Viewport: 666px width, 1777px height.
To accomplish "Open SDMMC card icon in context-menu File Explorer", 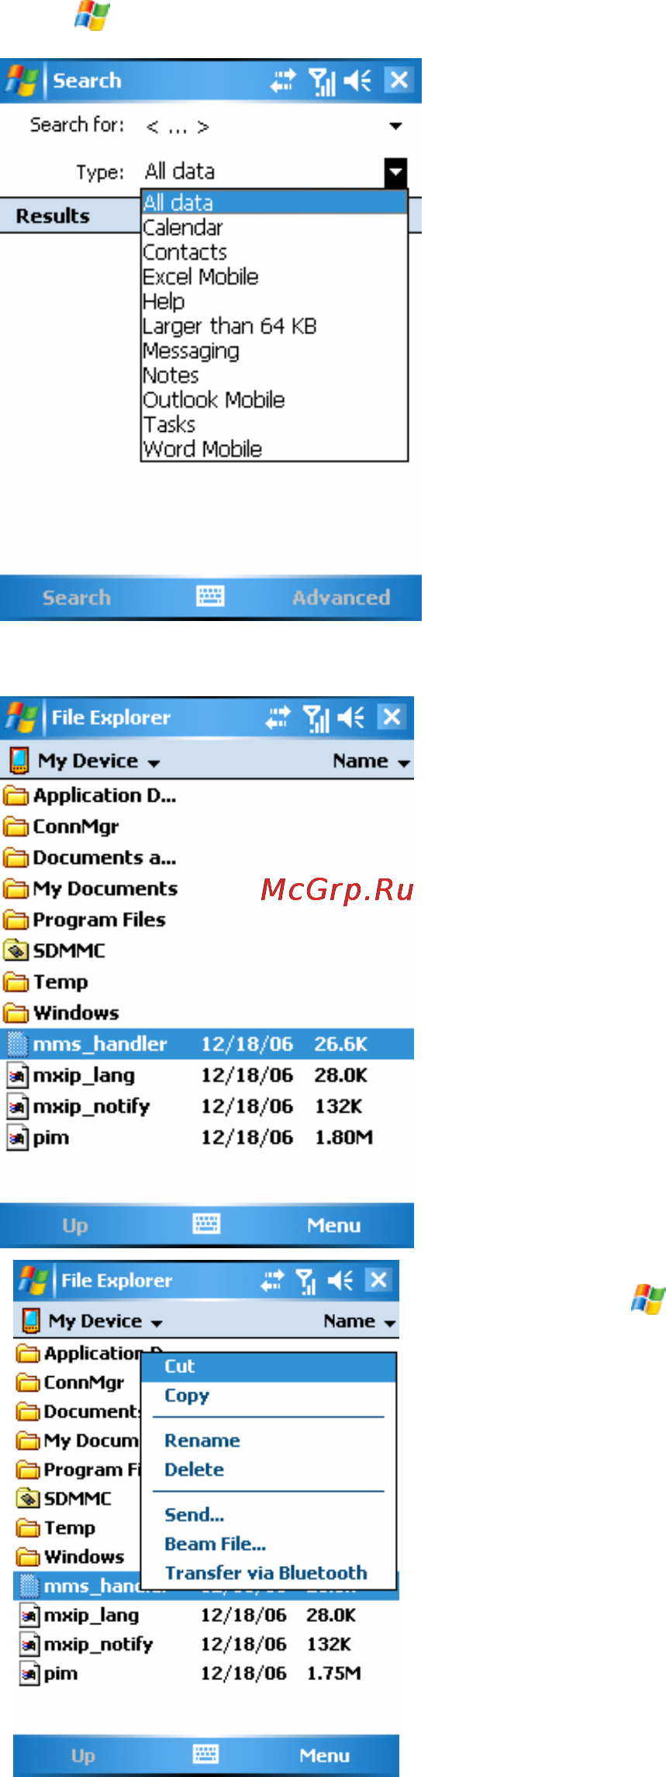I will point(29,1499).
